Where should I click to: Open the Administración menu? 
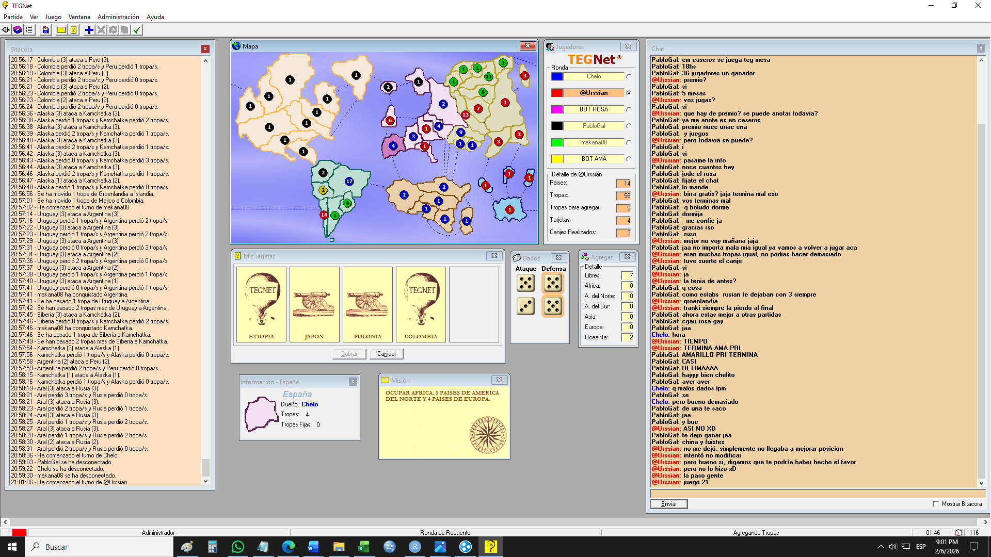point(118,17)
